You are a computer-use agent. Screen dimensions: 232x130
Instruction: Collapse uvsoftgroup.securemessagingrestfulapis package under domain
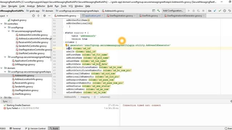5,72
